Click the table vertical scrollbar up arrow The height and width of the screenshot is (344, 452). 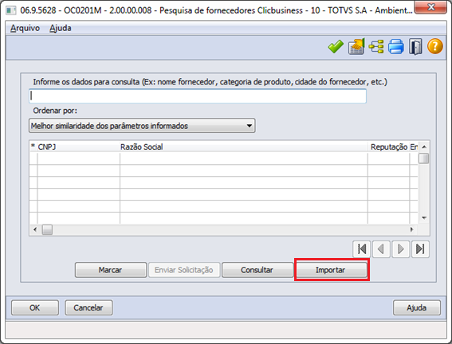pyautogui.click(x=424, y=147)
